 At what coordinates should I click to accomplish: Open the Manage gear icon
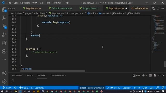pyautogui.click(x=4, y=81)
